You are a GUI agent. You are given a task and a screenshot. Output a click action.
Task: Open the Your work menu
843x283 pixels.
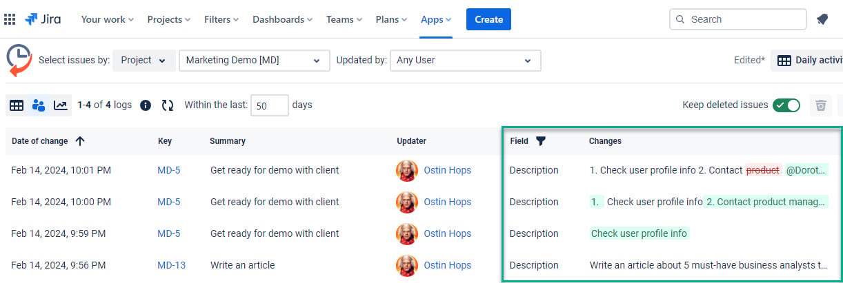click(x=108, y=19)
